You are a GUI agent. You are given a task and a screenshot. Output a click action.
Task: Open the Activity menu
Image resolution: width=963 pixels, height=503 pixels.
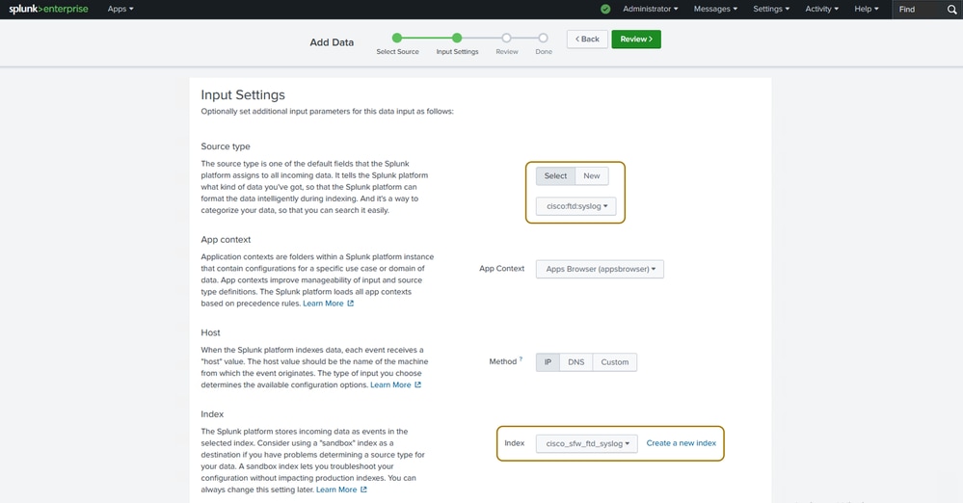point(821,10)
